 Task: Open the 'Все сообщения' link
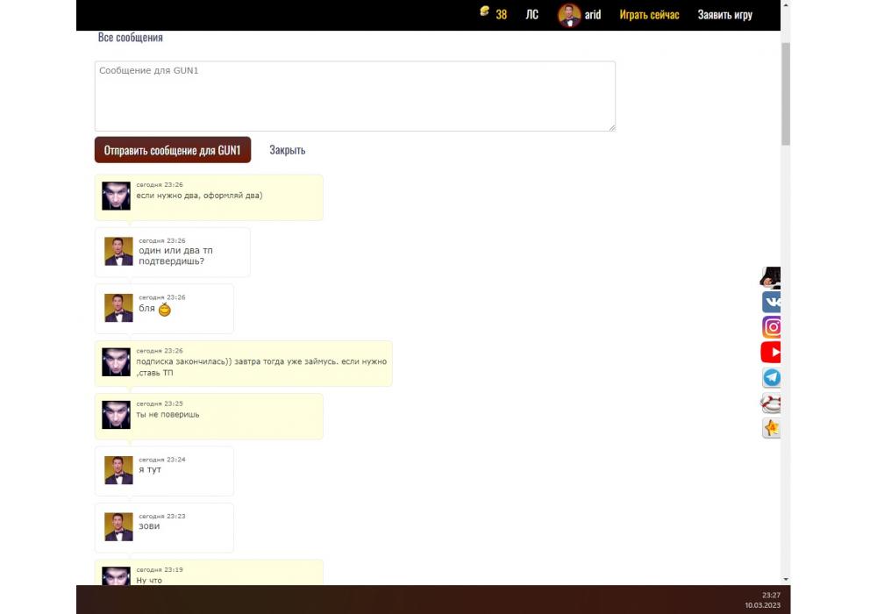131,38
